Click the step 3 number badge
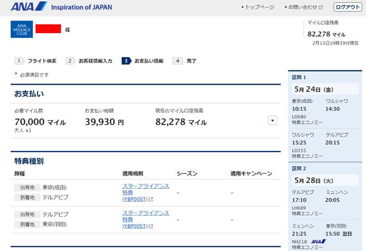Screen dimensions: 366x251 [x=126, y=61]
